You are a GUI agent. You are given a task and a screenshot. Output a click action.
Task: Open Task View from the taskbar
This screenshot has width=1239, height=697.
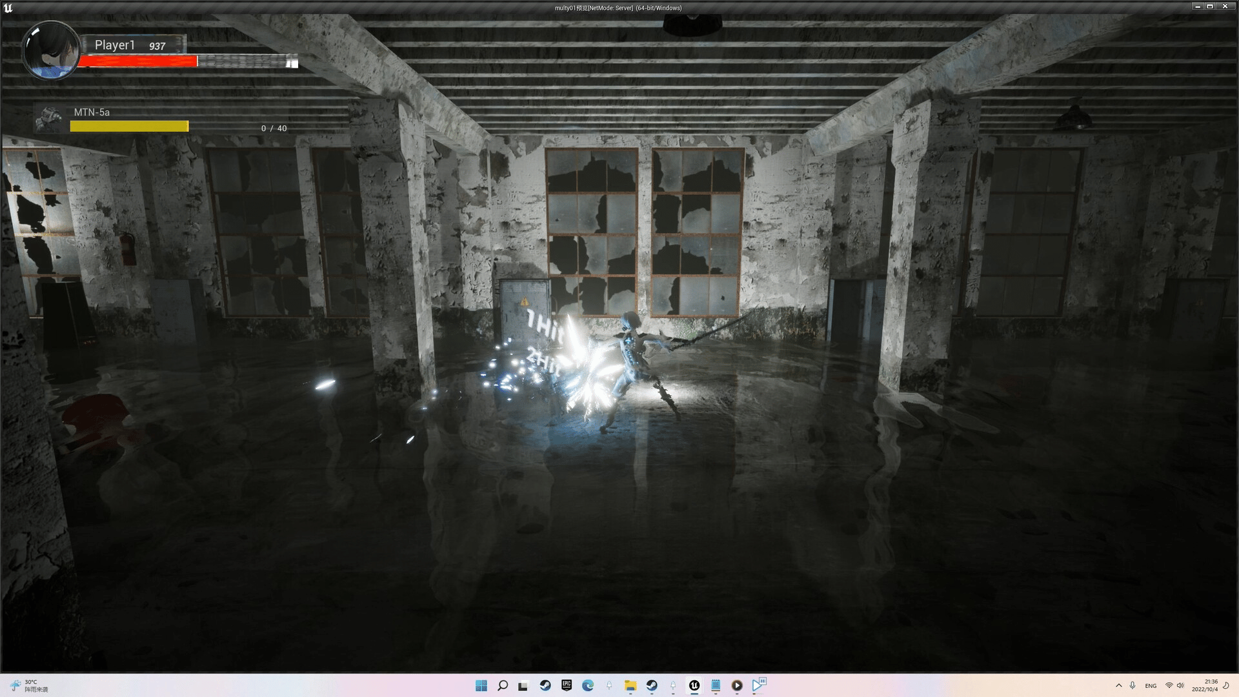(x=523, y=685)
